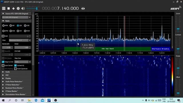Expand the Audio section
The height and width of the screenshot is (103, 183).
click(3, 72)
